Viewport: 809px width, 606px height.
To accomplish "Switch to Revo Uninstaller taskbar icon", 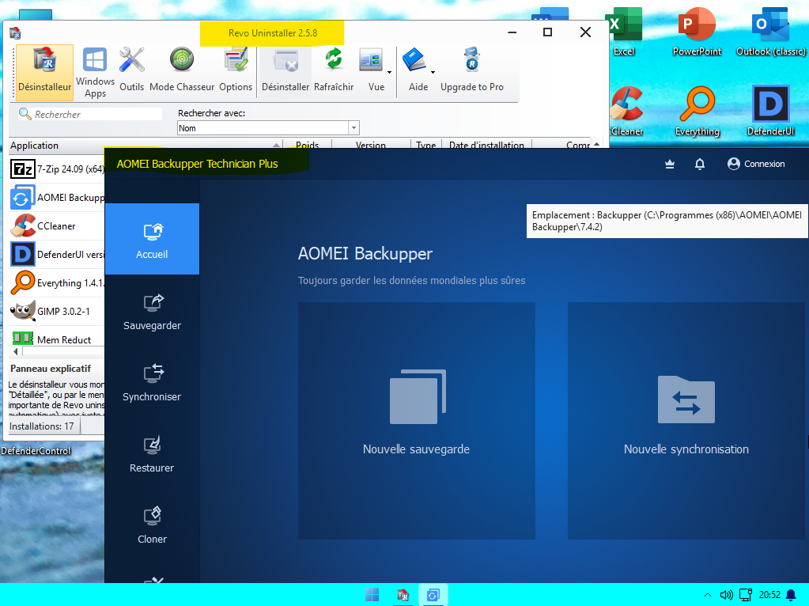I will (403, 595).
